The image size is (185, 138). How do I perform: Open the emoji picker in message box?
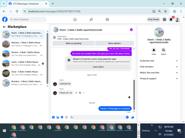pos(127,117)
